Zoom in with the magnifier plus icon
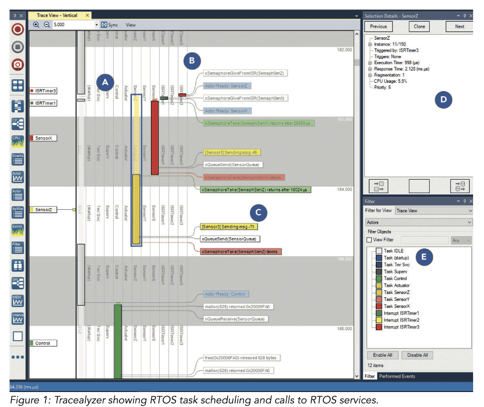Image resolution: width=484 pixels, height=407 pixels. pos(36,25)
